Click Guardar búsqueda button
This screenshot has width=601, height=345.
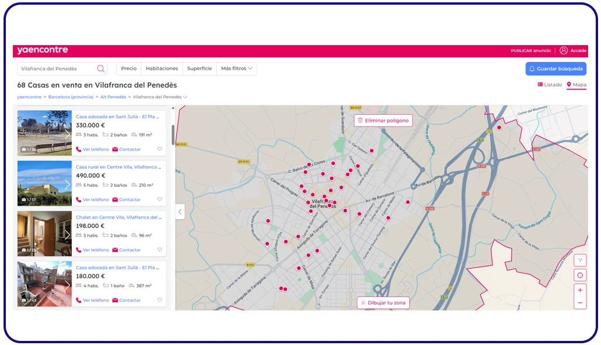click(x=555, y=69)
